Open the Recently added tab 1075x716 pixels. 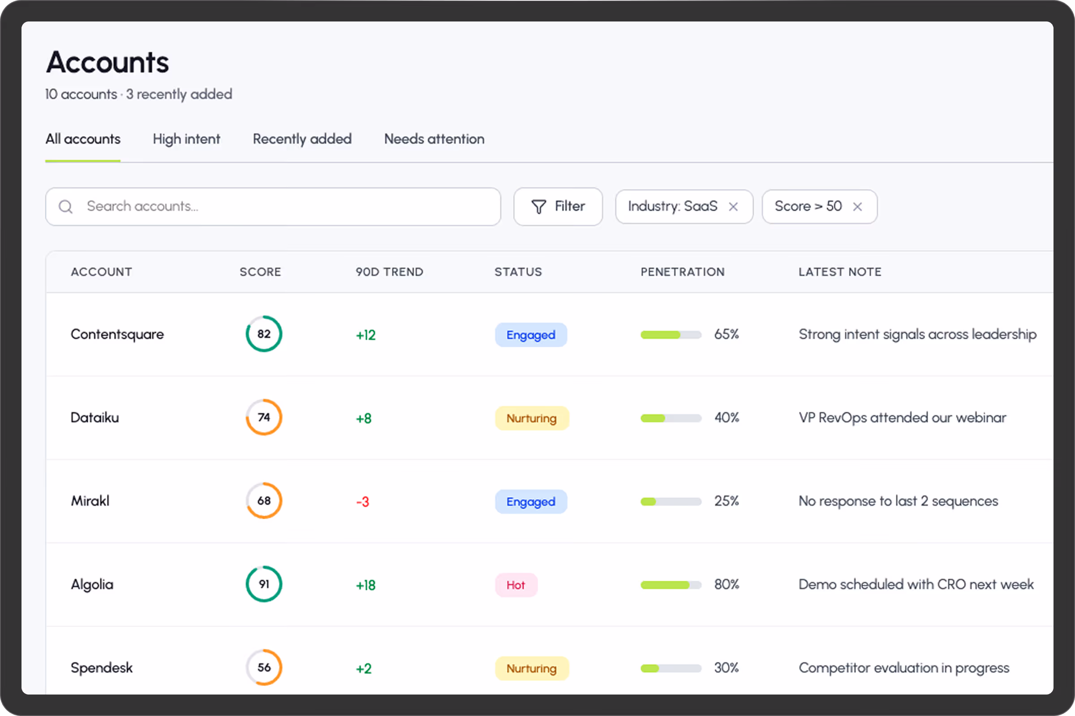click(x=302, y=139)
